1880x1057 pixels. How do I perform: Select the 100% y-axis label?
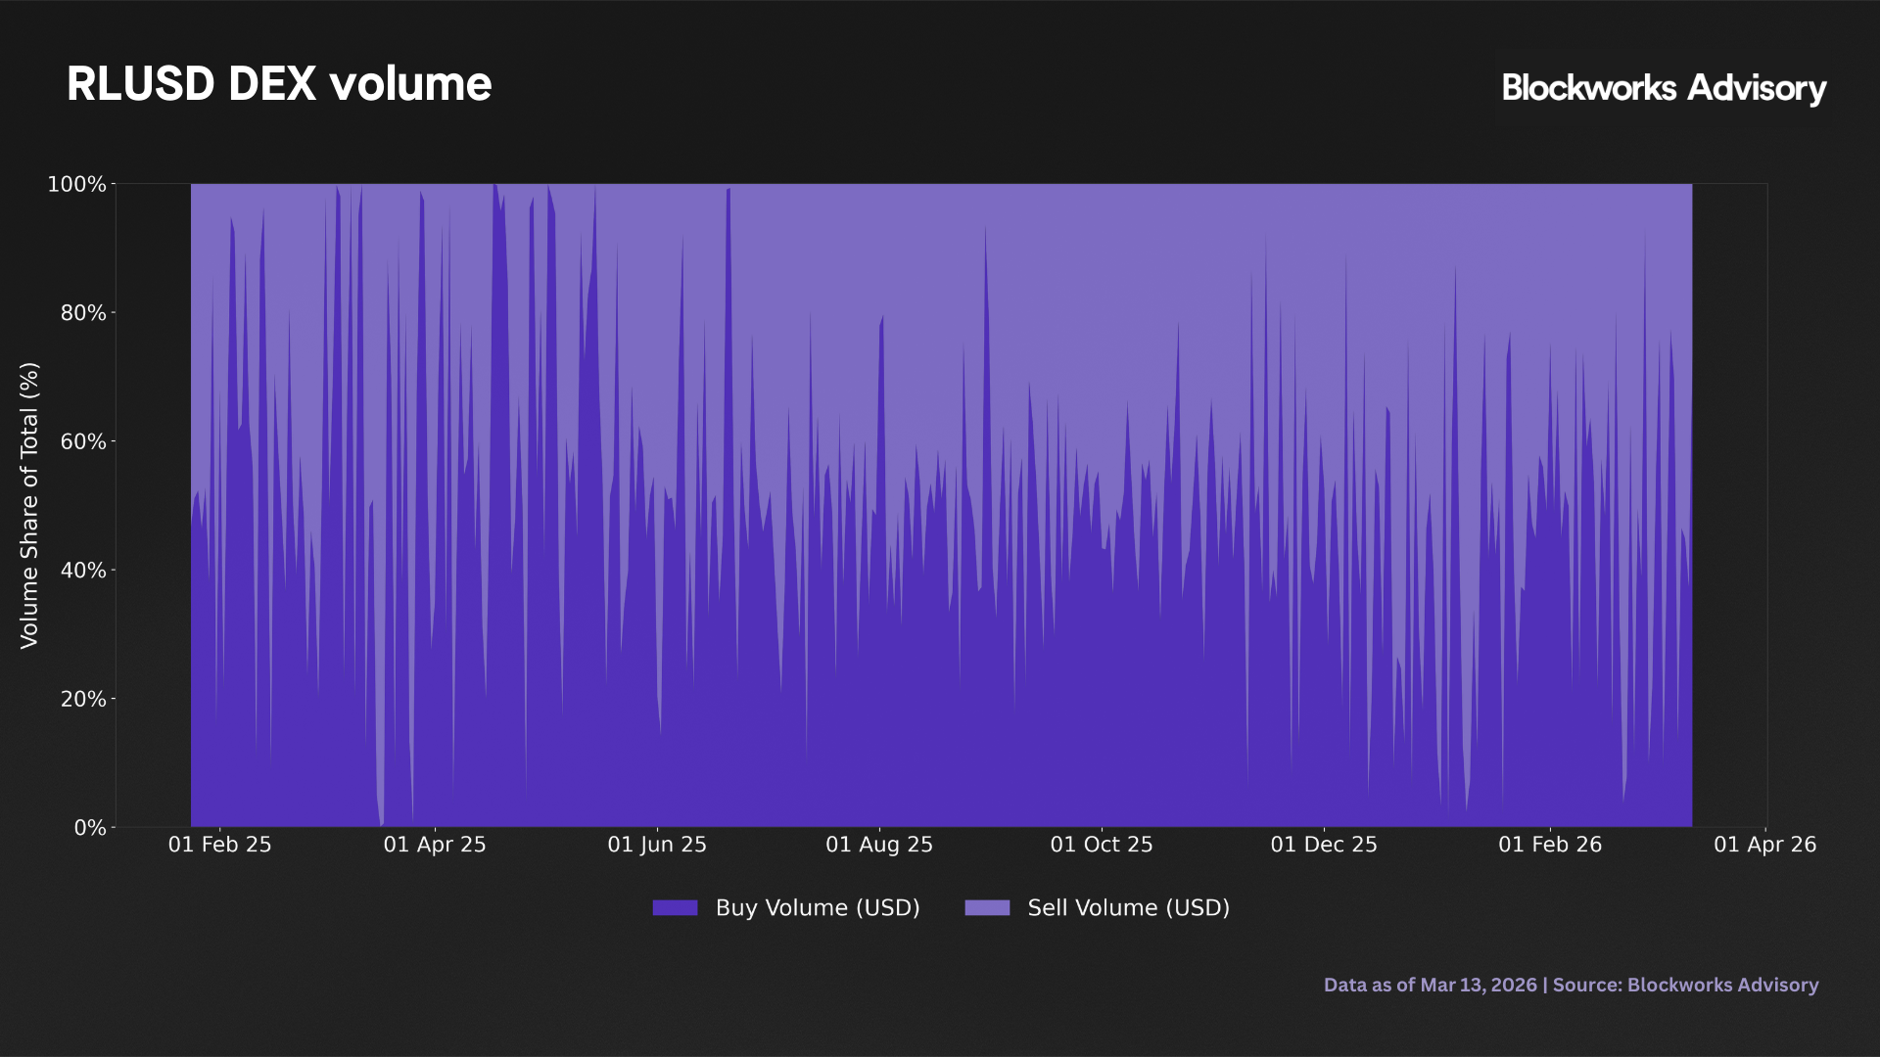pyautogui.click(x=76, y=184)
